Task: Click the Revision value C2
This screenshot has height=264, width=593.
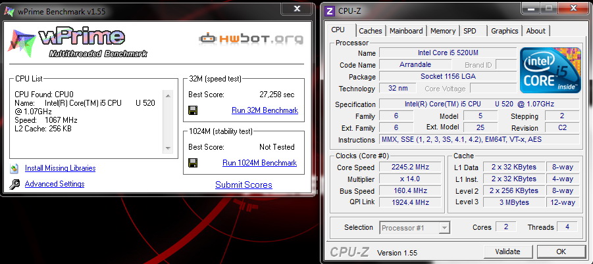Action: pos(562,127)
